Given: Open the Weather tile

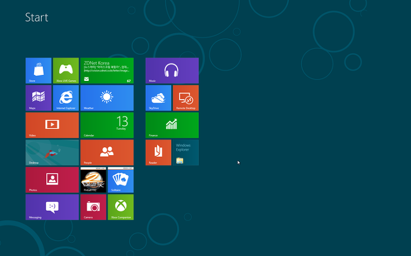Looking at the screenshot, I should tap(107, 98).
